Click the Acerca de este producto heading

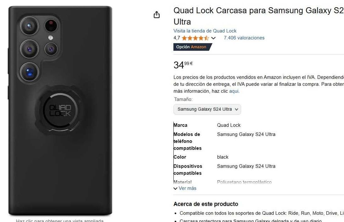tap(206, 204)
